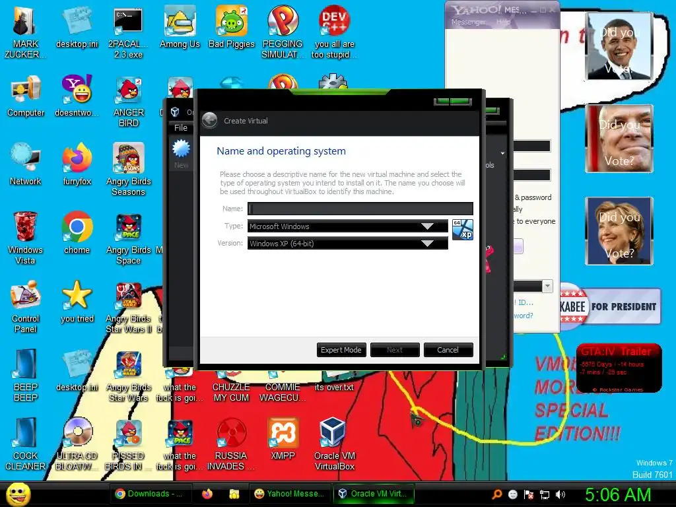
Task: Click the search magnifier tray icon
Action: pyautogui.click(x=497, y=494)
